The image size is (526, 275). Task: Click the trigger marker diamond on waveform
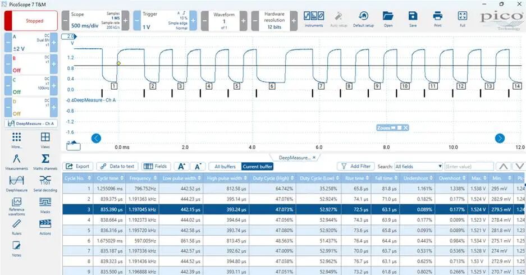tap(118, 63)
